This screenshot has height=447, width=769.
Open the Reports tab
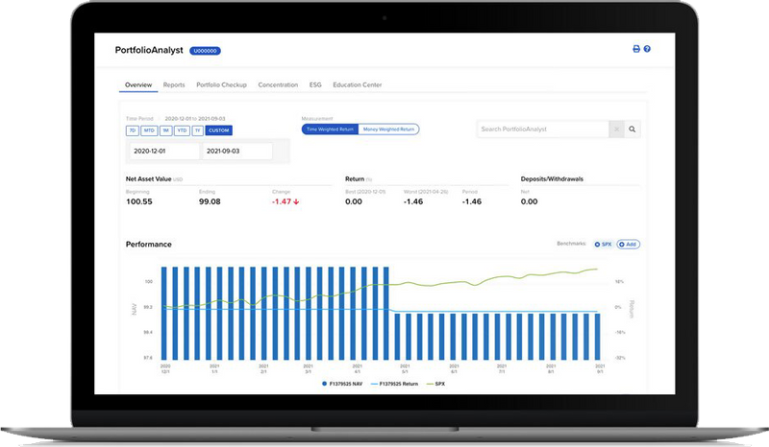[174, 84]
